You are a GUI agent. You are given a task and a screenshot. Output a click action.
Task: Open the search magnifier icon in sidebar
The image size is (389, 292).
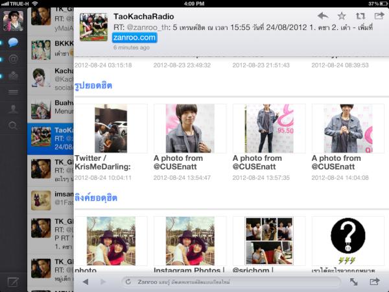13,125
